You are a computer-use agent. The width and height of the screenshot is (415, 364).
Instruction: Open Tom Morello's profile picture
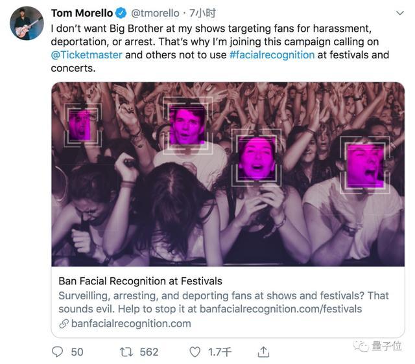pos(27,24)
